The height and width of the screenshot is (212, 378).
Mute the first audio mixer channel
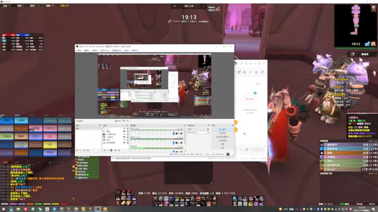[x=177, y=133]
